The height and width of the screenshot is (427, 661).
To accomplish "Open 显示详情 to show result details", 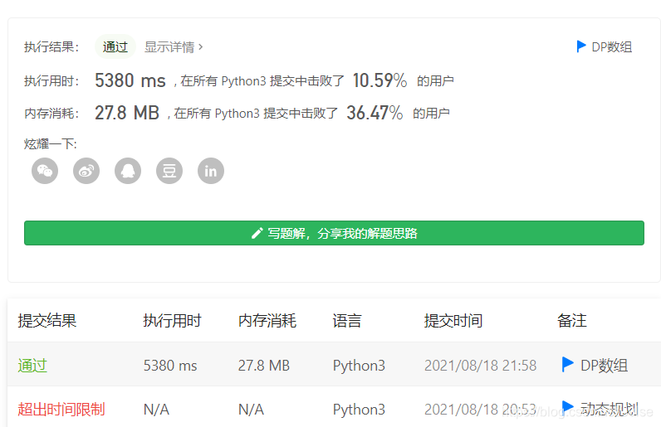I will tap(174, 46).
